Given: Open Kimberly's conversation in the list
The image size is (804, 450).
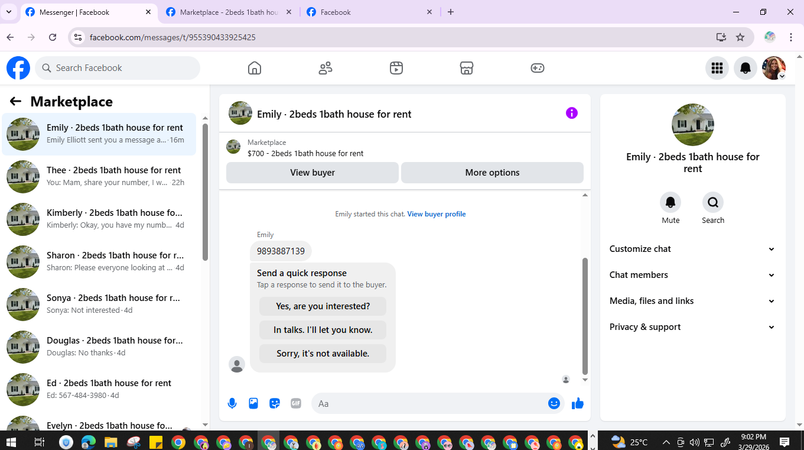Looking at the screenshot, I should 99,219.
